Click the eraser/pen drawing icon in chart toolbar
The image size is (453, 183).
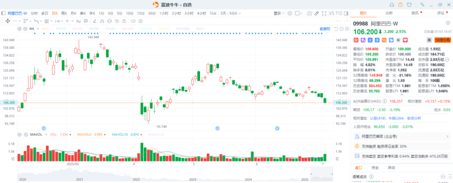coord(317,13)
